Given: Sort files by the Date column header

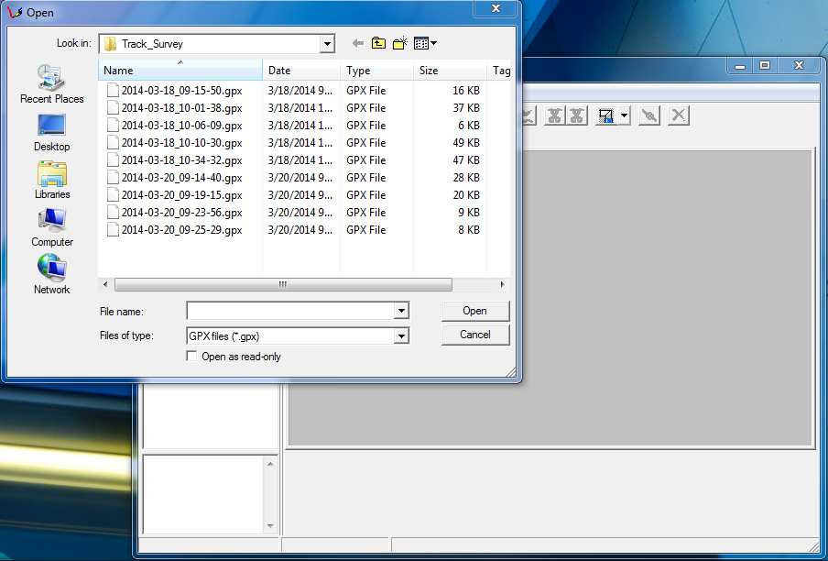Looking at the screenshot, I should click(x=279, y=71).
